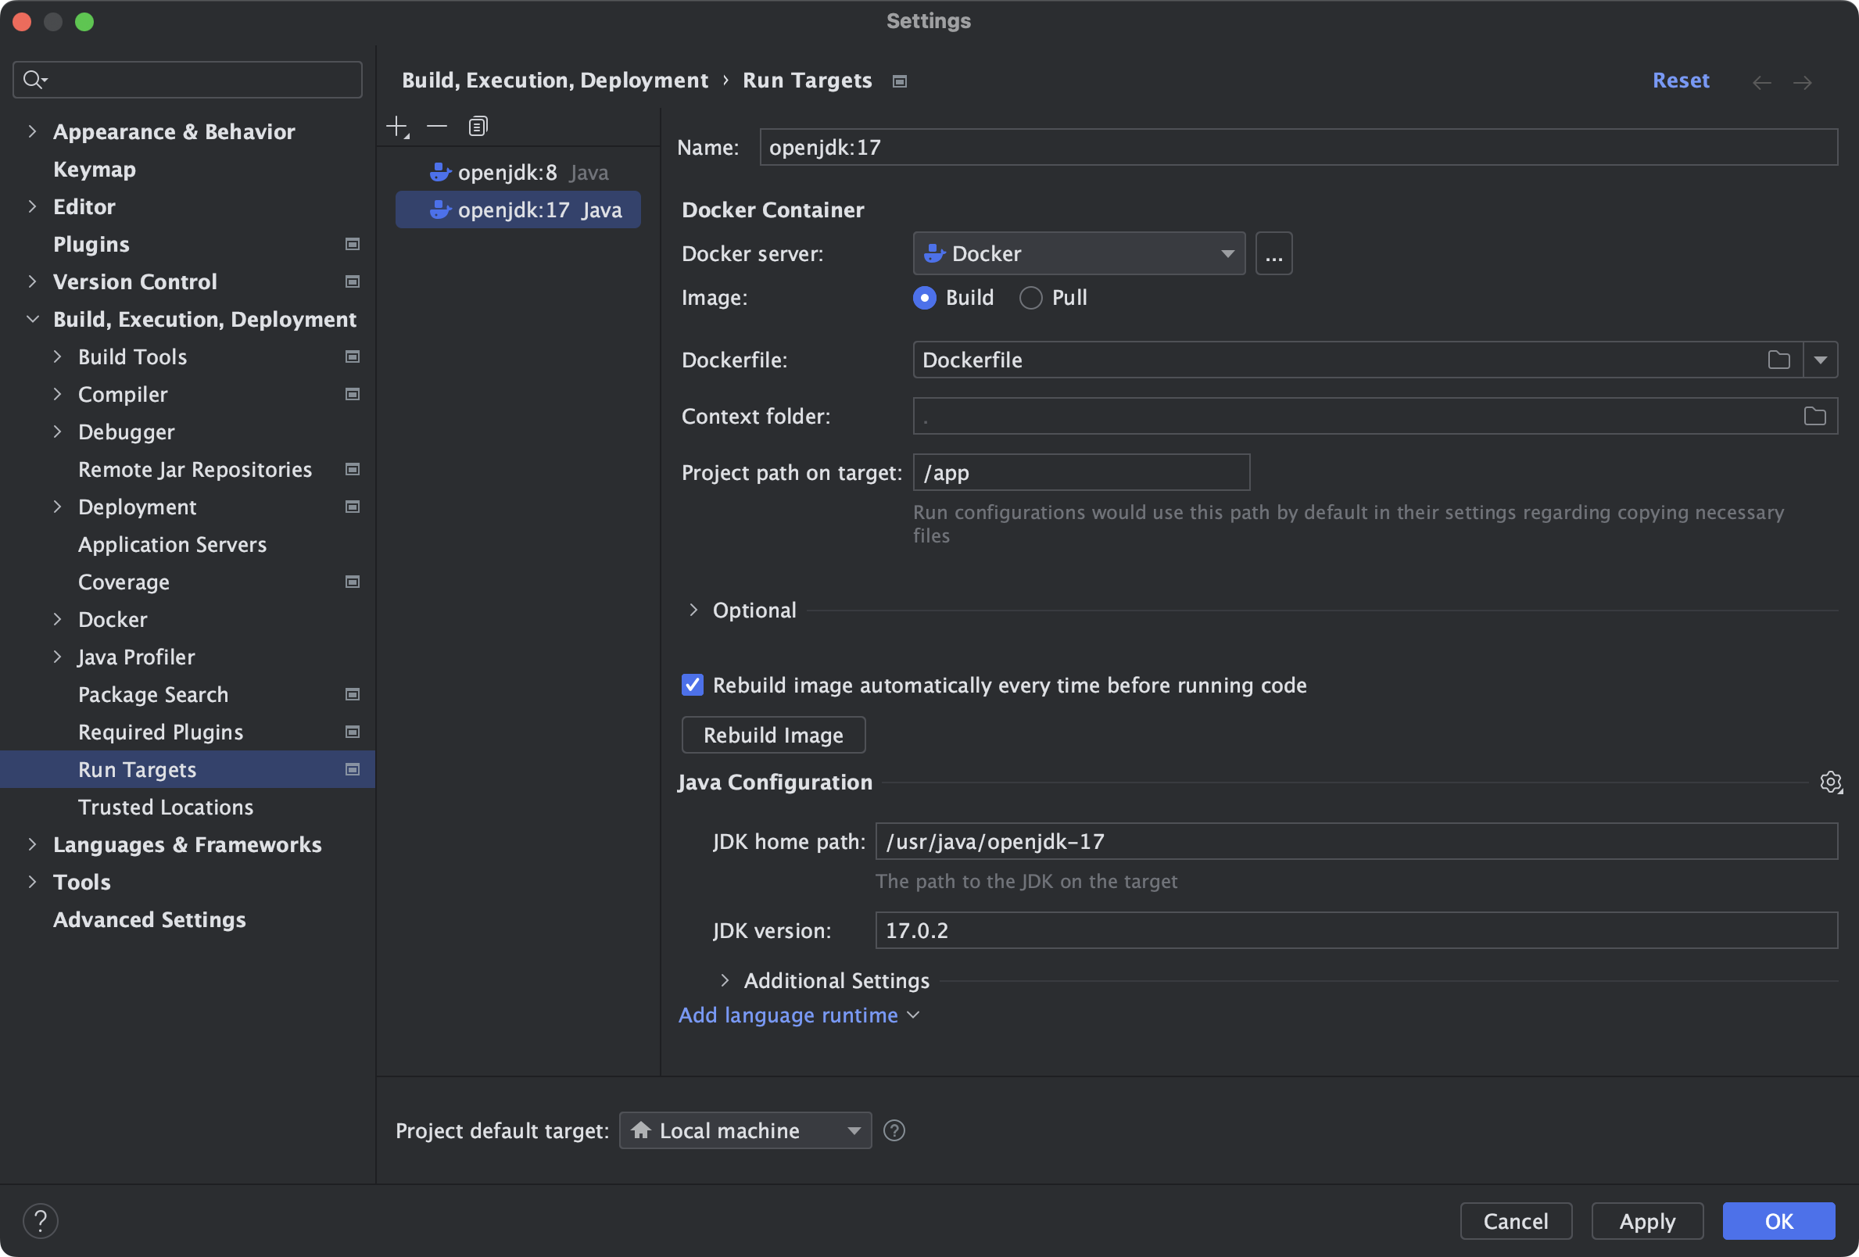
Task: Open Java Configuration settings gear
Action: coord(1832,782)
